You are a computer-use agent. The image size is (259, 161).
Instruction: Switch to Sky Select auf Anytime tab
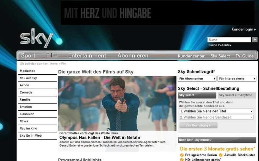[237, 95]
